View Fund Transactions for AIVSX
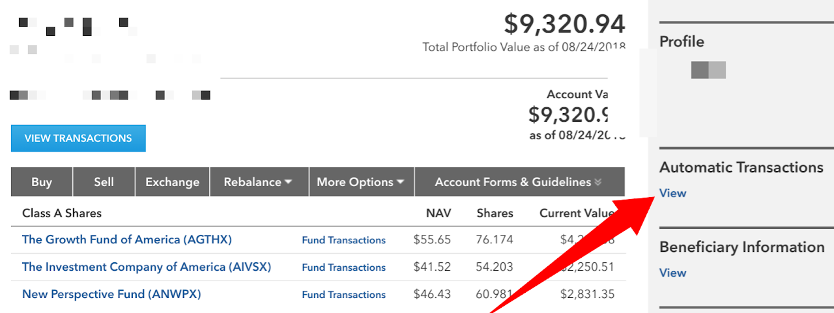Image resolution: width=834 pixels, height=313 pixels. point(344,267)
